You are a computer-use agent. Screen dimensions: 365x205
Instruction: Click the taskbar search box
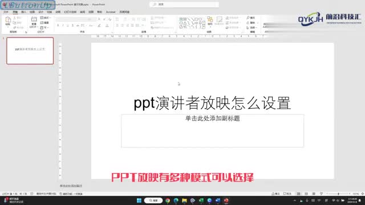153,200
